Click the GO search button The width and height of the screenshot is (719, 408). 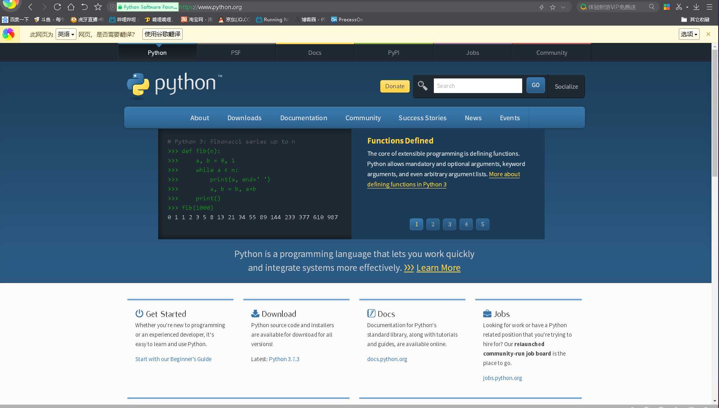click(536, 85)
